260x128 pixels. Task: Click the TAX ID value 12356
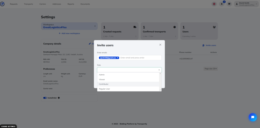64,62
